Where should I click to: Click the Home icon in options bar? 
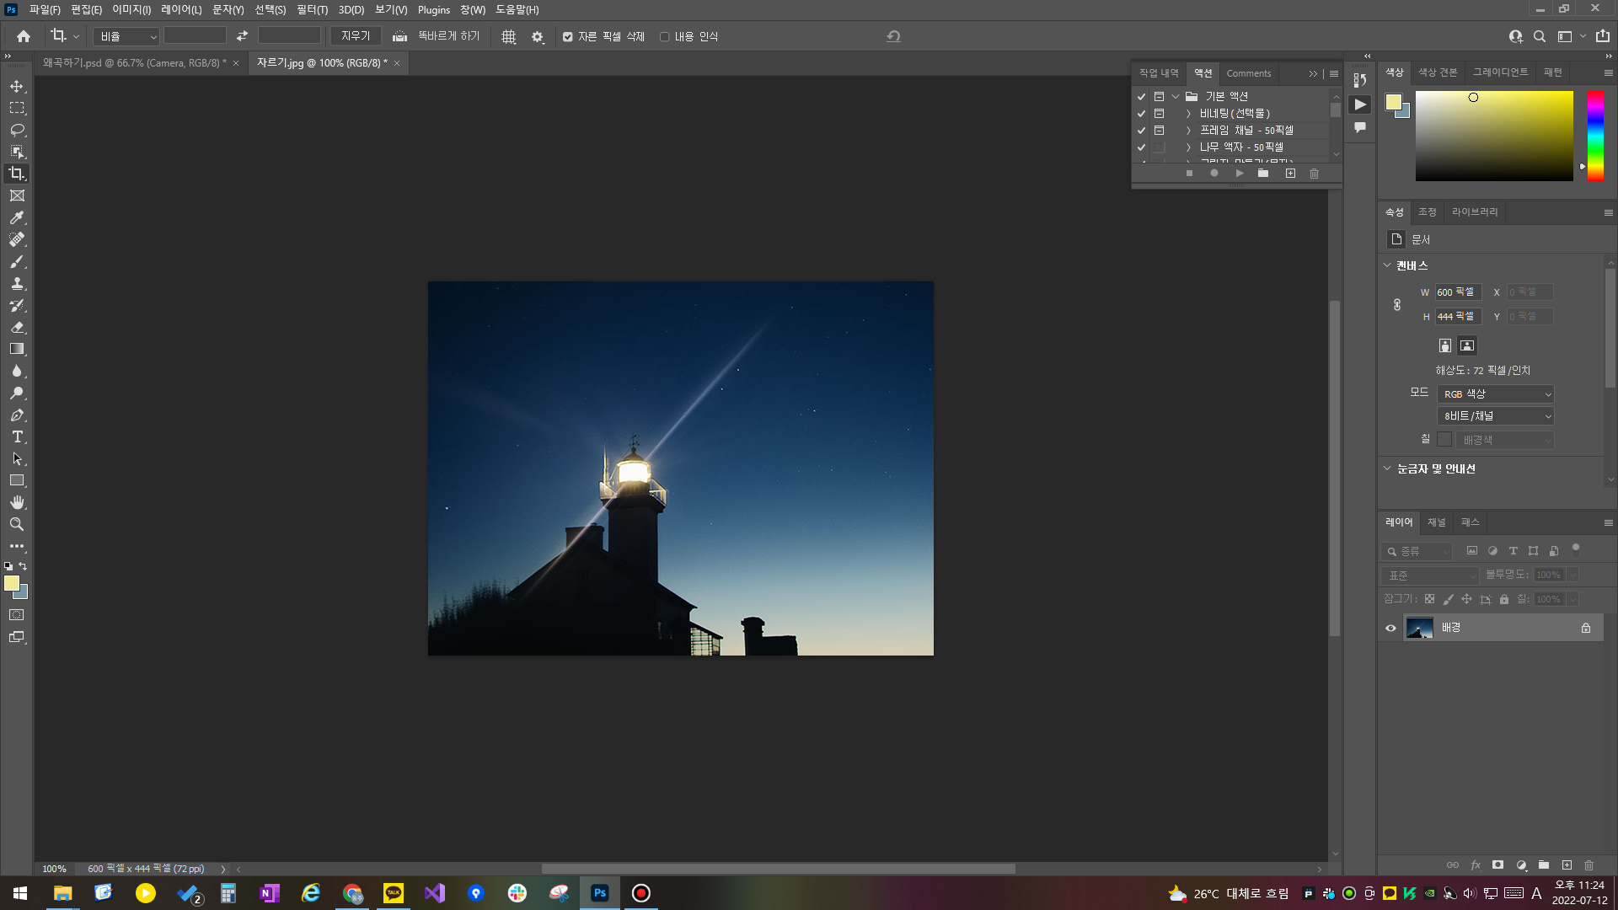pyautogui.click(x=24, y=36)
